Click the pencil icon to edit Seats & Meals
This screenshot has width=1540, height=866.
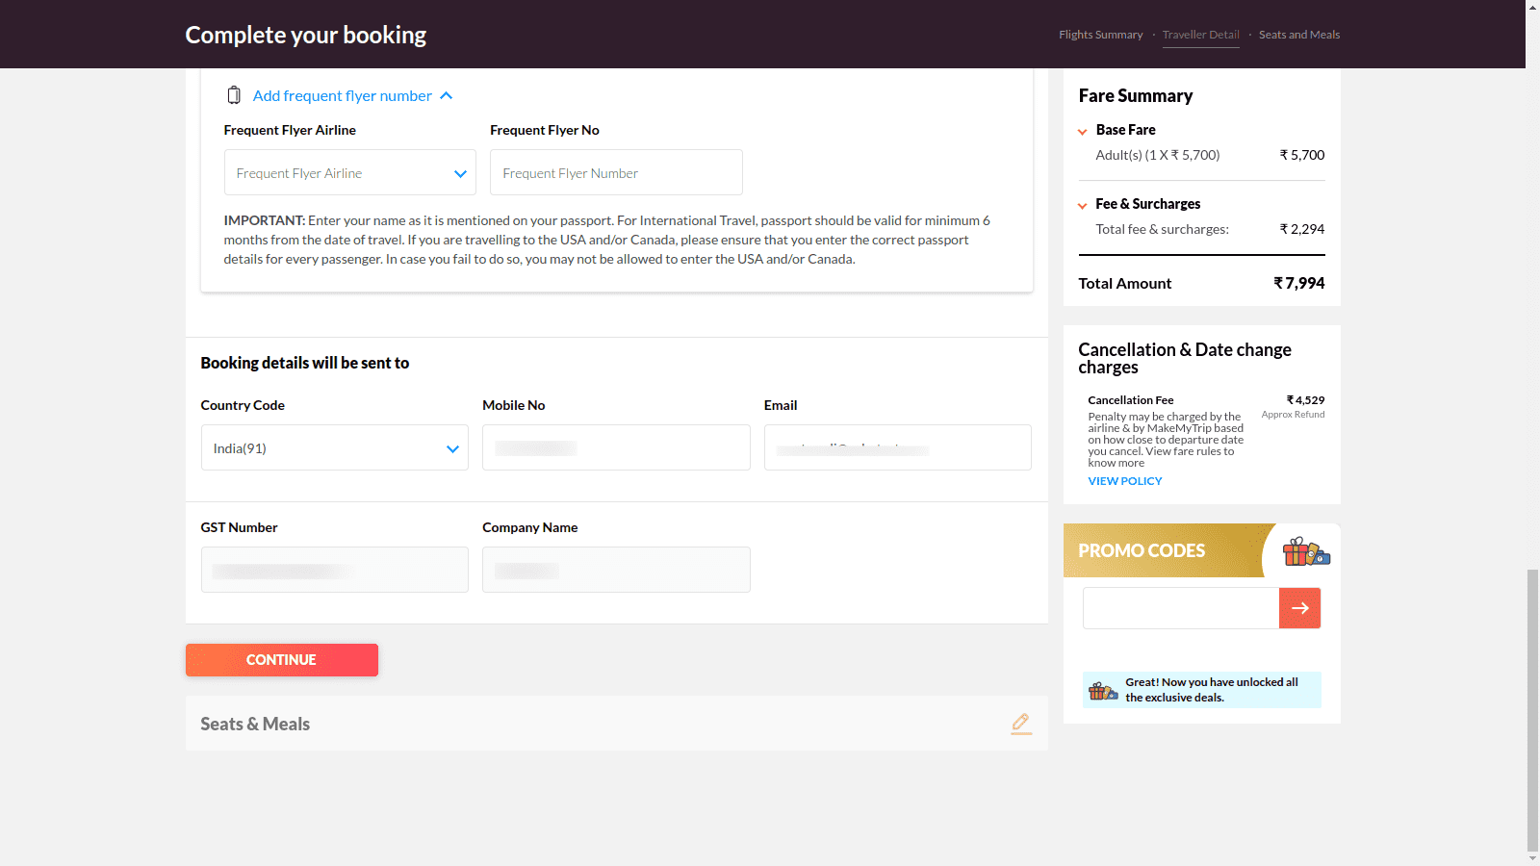(1021, 724)
